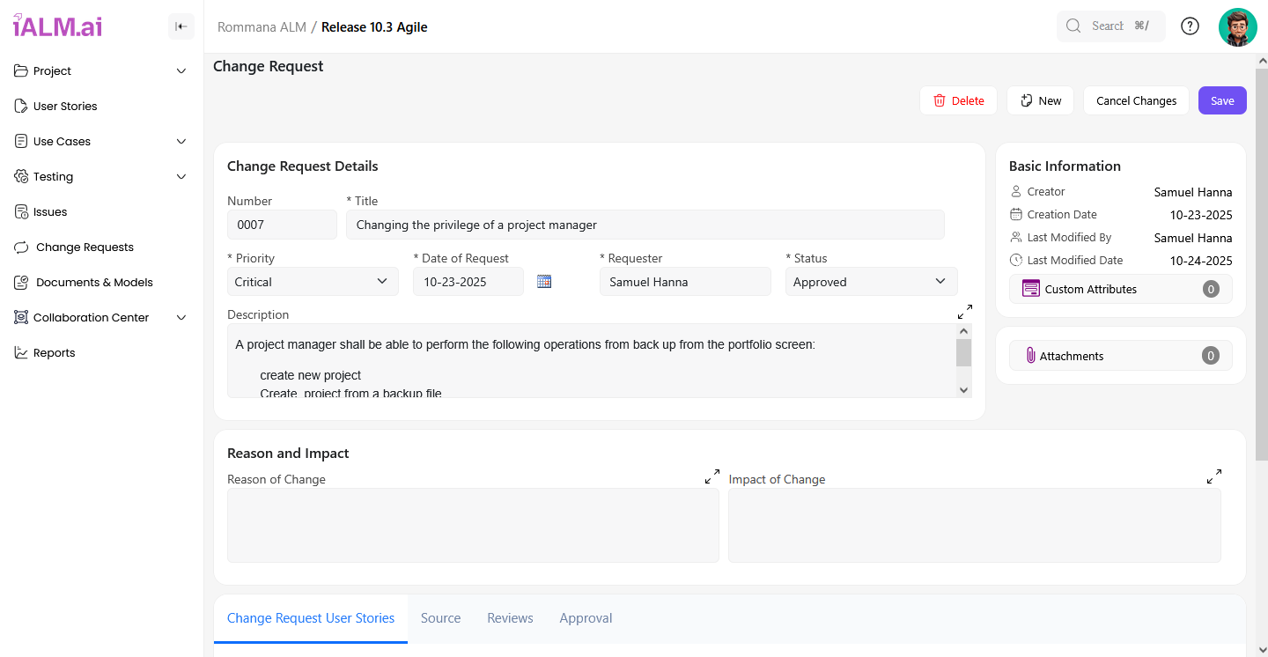Viewport: 1268px width, 657px height.
Task: Go to Change Requests in sidebar
Action: point(85,247)
